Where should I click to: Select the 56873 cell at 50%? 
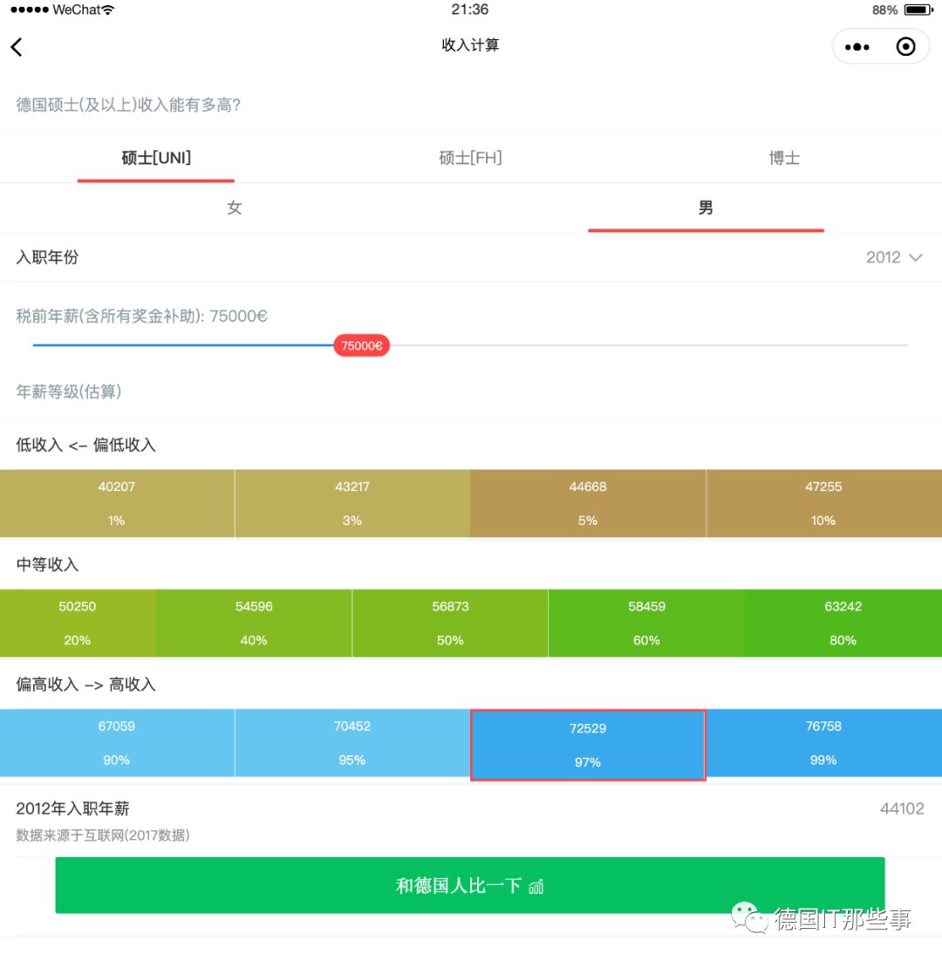point(449,623)
